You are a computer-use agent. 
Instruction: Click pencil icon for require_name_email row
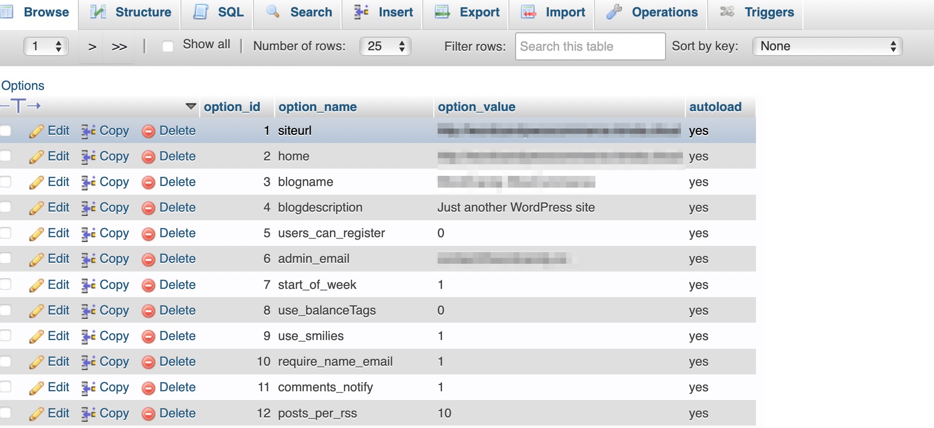pyautogui.click(x=36, y=362)
